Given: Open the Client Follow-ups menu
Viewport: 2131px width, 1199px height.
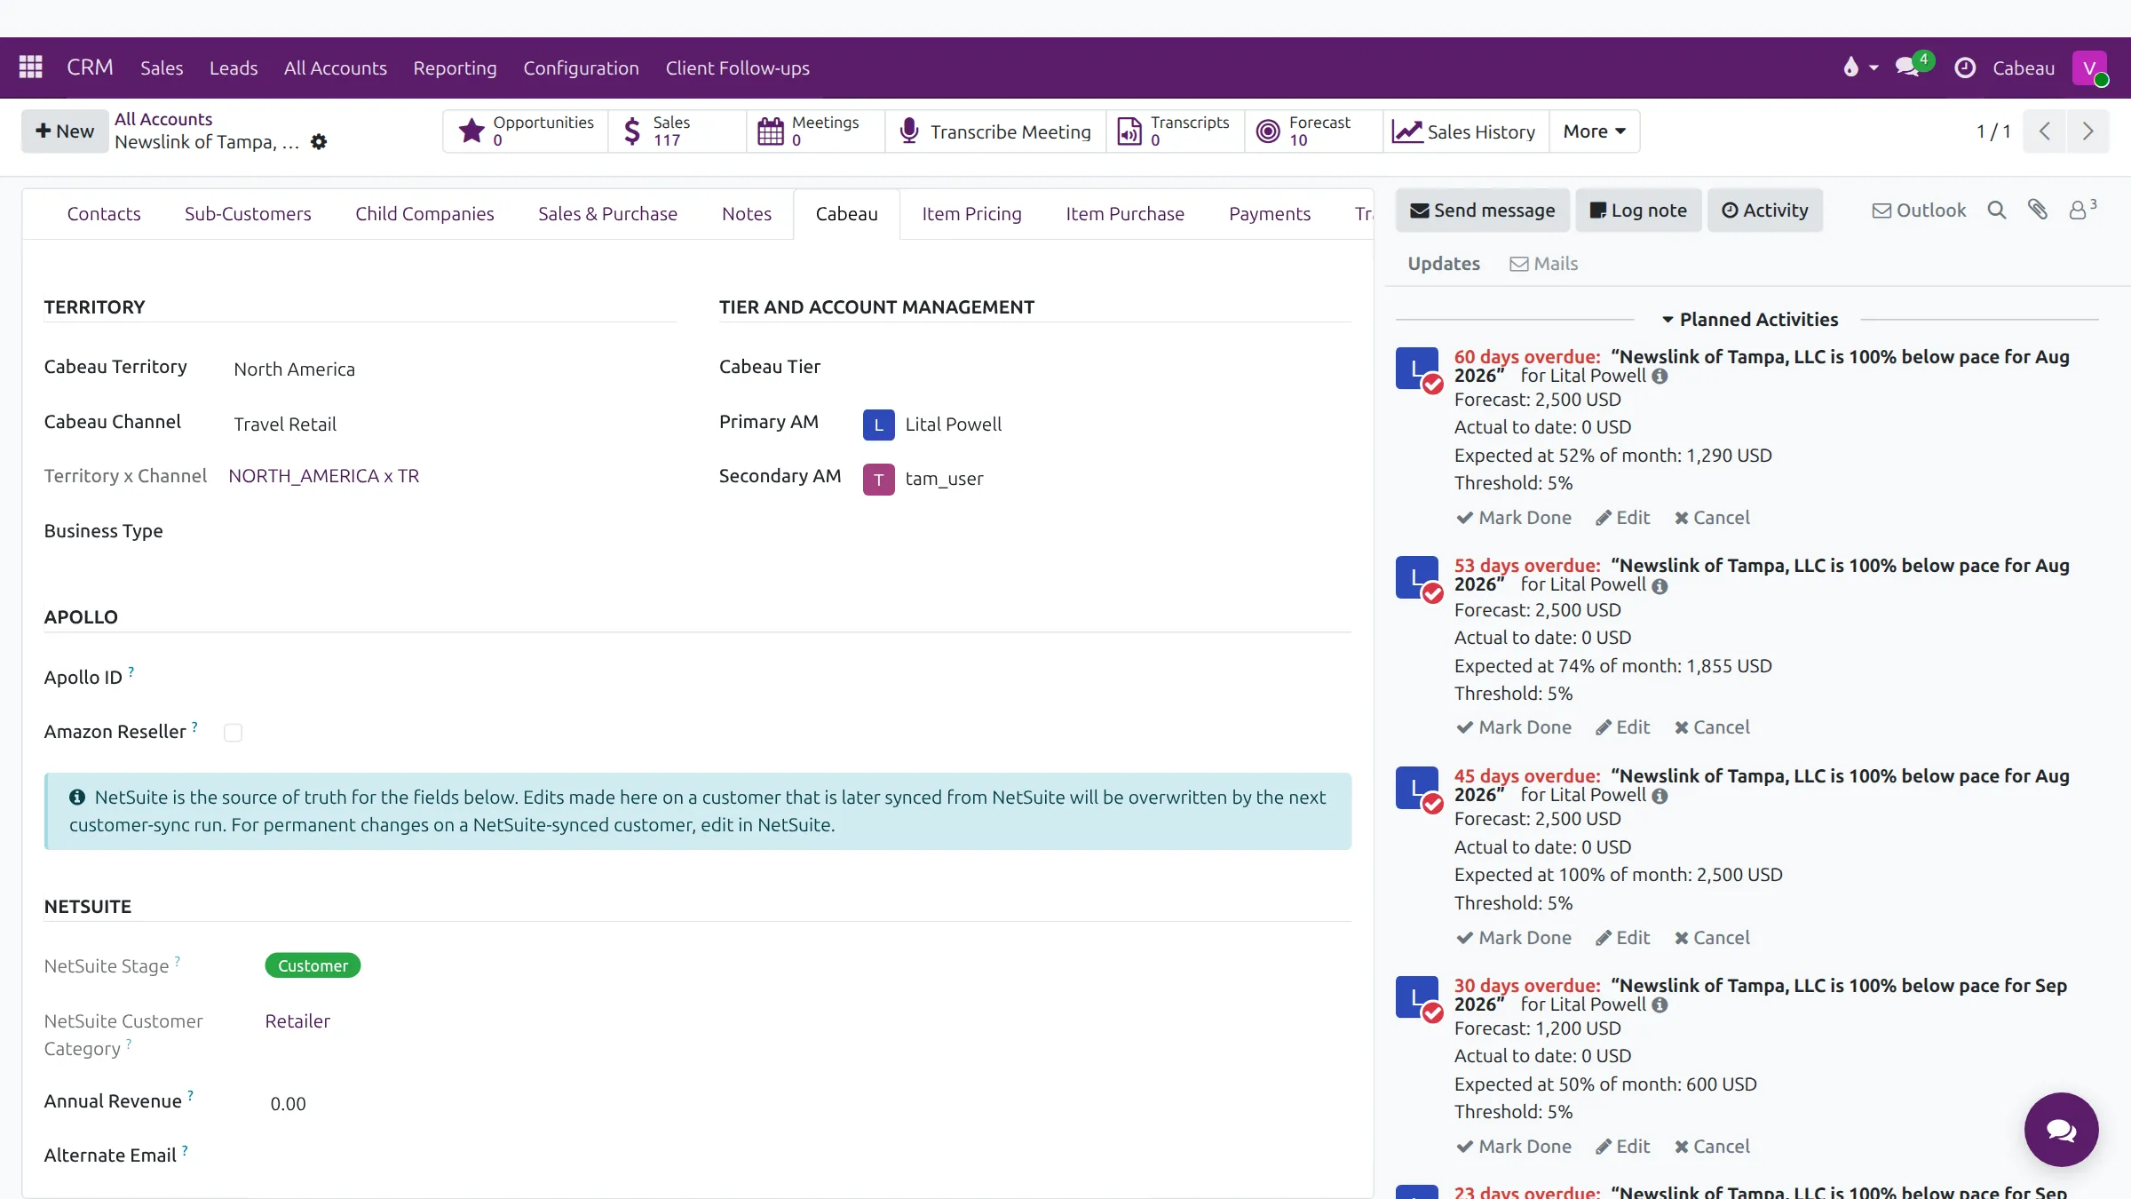Looking at the screenshot, I should tap(737, 68).
